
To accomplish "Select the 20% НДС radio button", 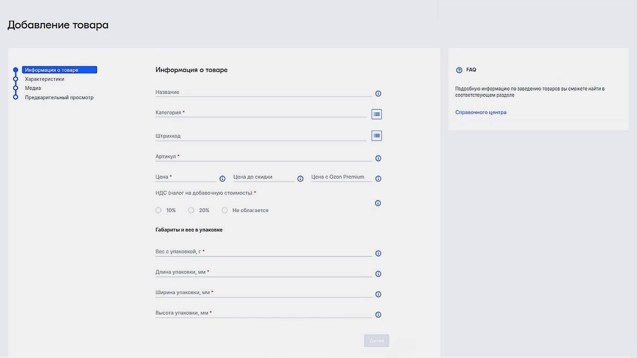I will click(x=191, y=210).
